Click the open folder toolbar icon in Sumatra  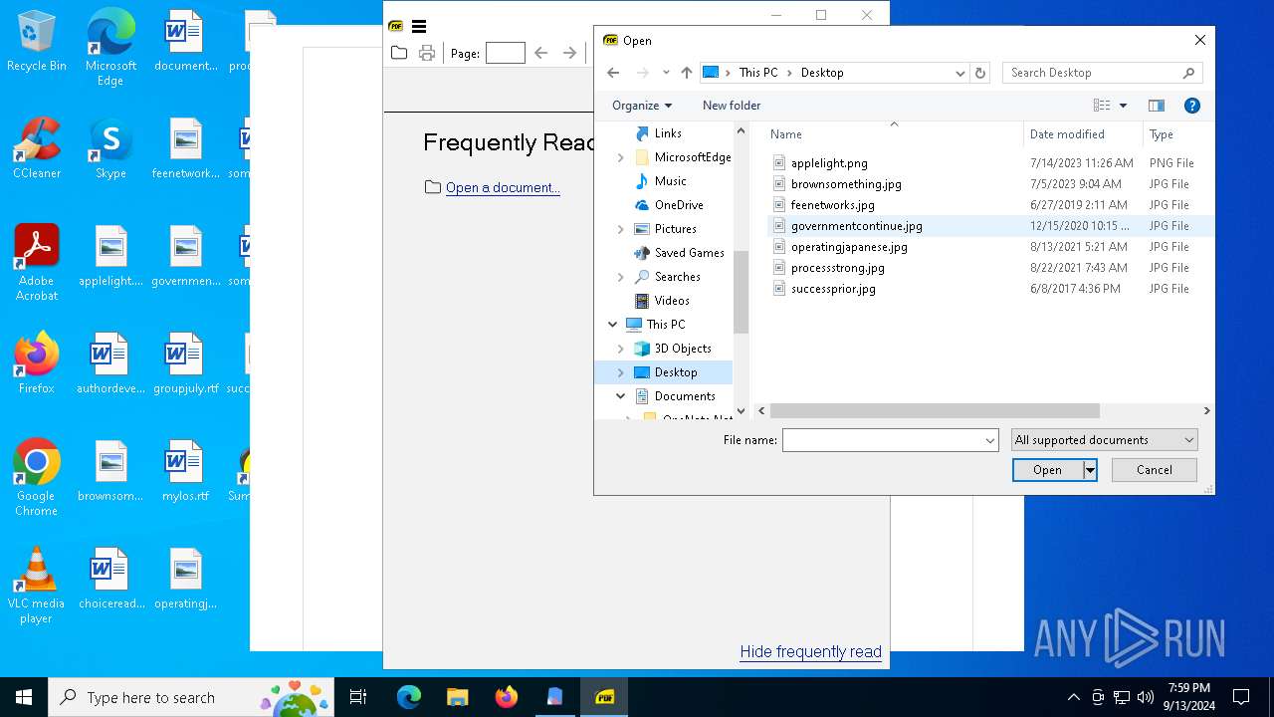(399, 53)
